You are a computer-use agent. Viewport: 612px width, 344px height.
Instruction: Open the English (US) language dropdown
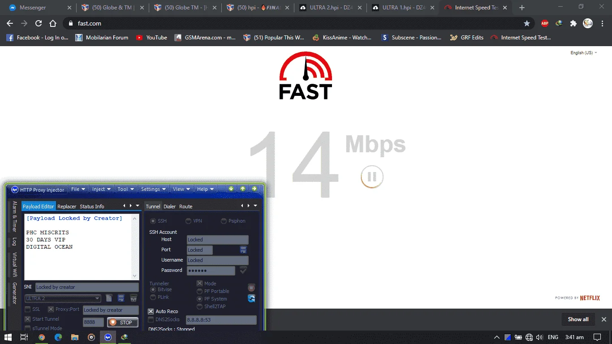[x=583, y=52]
